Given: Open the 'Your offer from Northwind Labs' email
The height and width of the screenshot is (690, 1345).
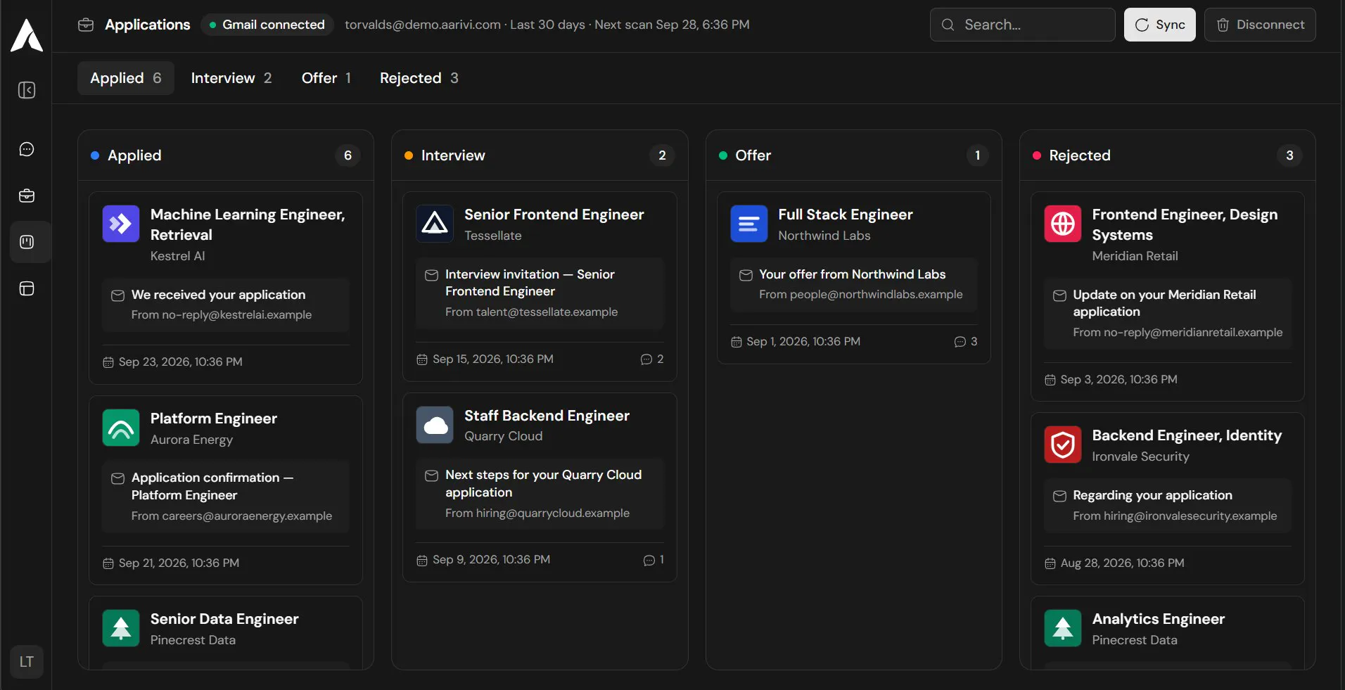Looking at the screenshot, I should click(x=854, y=284).
